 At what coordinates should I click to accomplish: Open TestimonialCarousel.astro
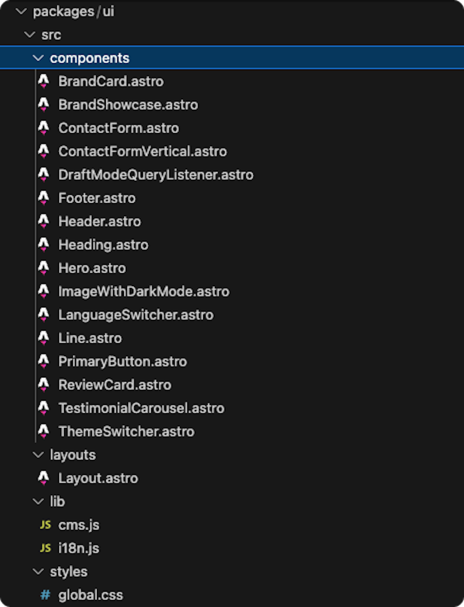pyautogui.click(x=142, y=408)
